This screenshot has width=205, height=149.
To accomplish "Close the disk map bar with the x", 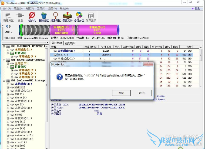I will click(x=3, y=25).
